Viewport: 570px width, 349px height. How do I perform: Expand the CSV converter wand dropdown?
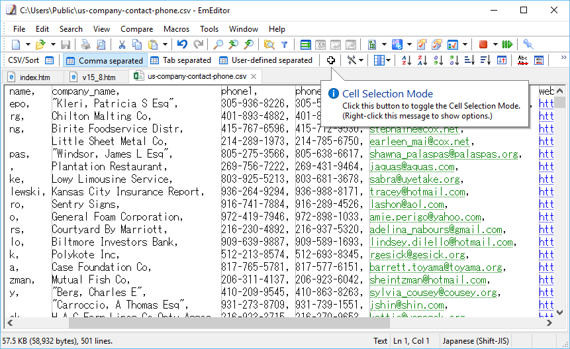pyautogui.click(x=361, y=60)
